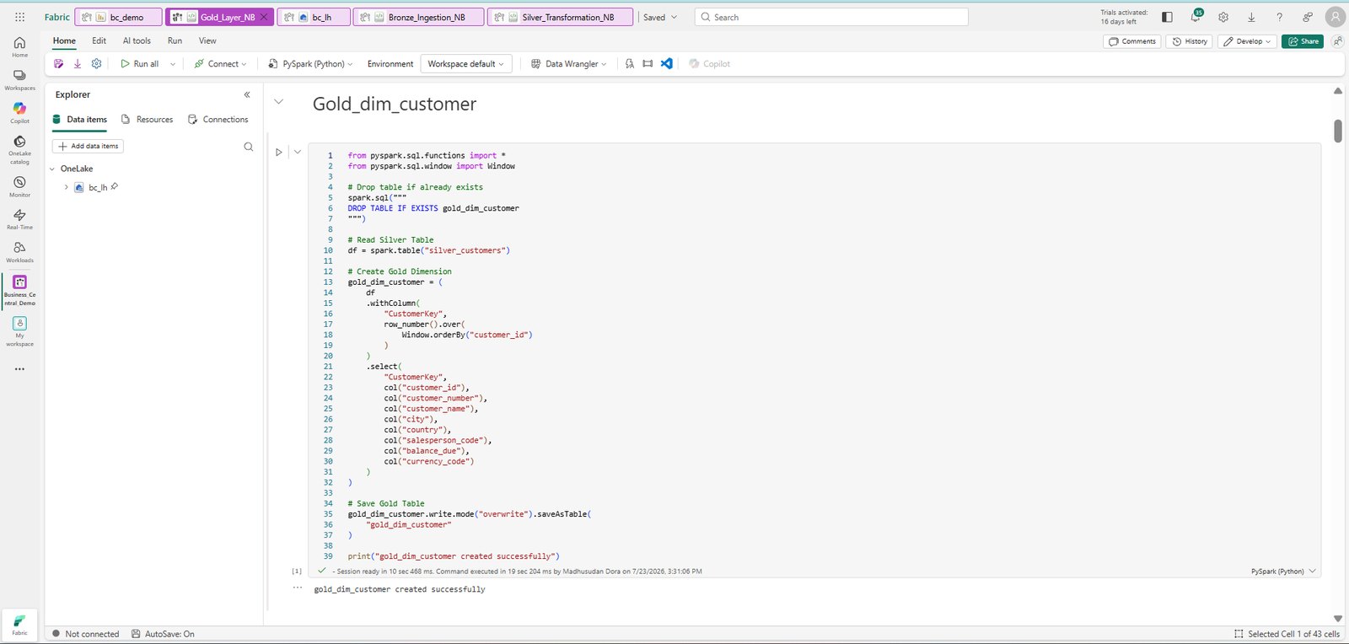Open the variables icon in toolbar
This screenshot has height=644, width=1349.
630,63
